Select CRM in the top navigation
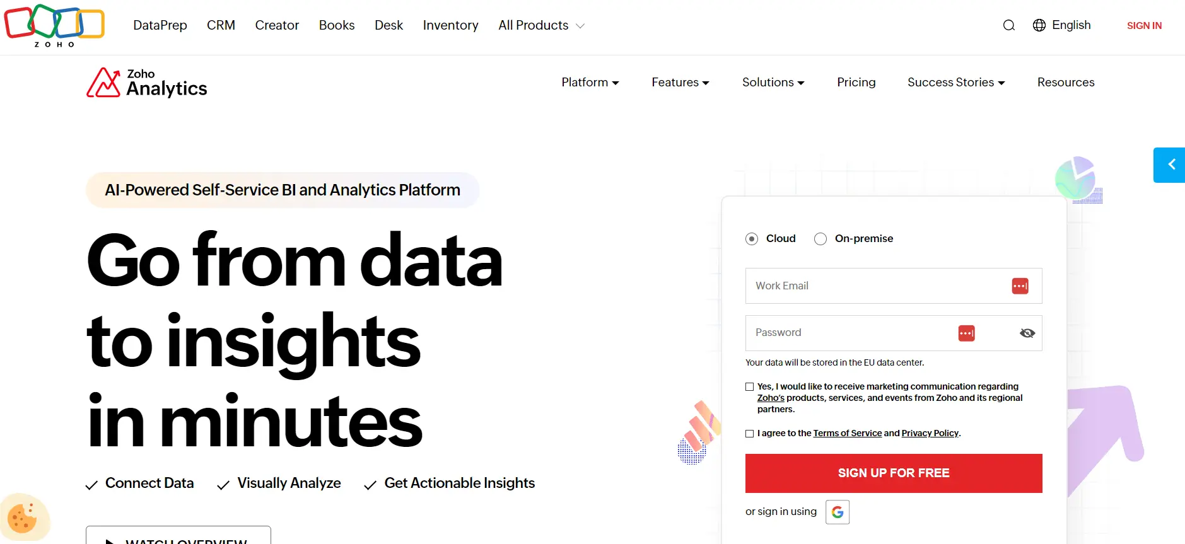 pyautogui.click(x=221, y=25)
